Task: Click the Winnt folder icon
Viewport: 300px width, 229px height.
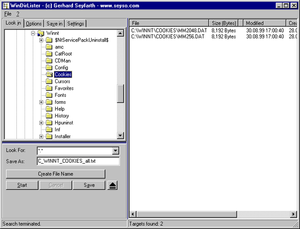Action: [41, 33]
